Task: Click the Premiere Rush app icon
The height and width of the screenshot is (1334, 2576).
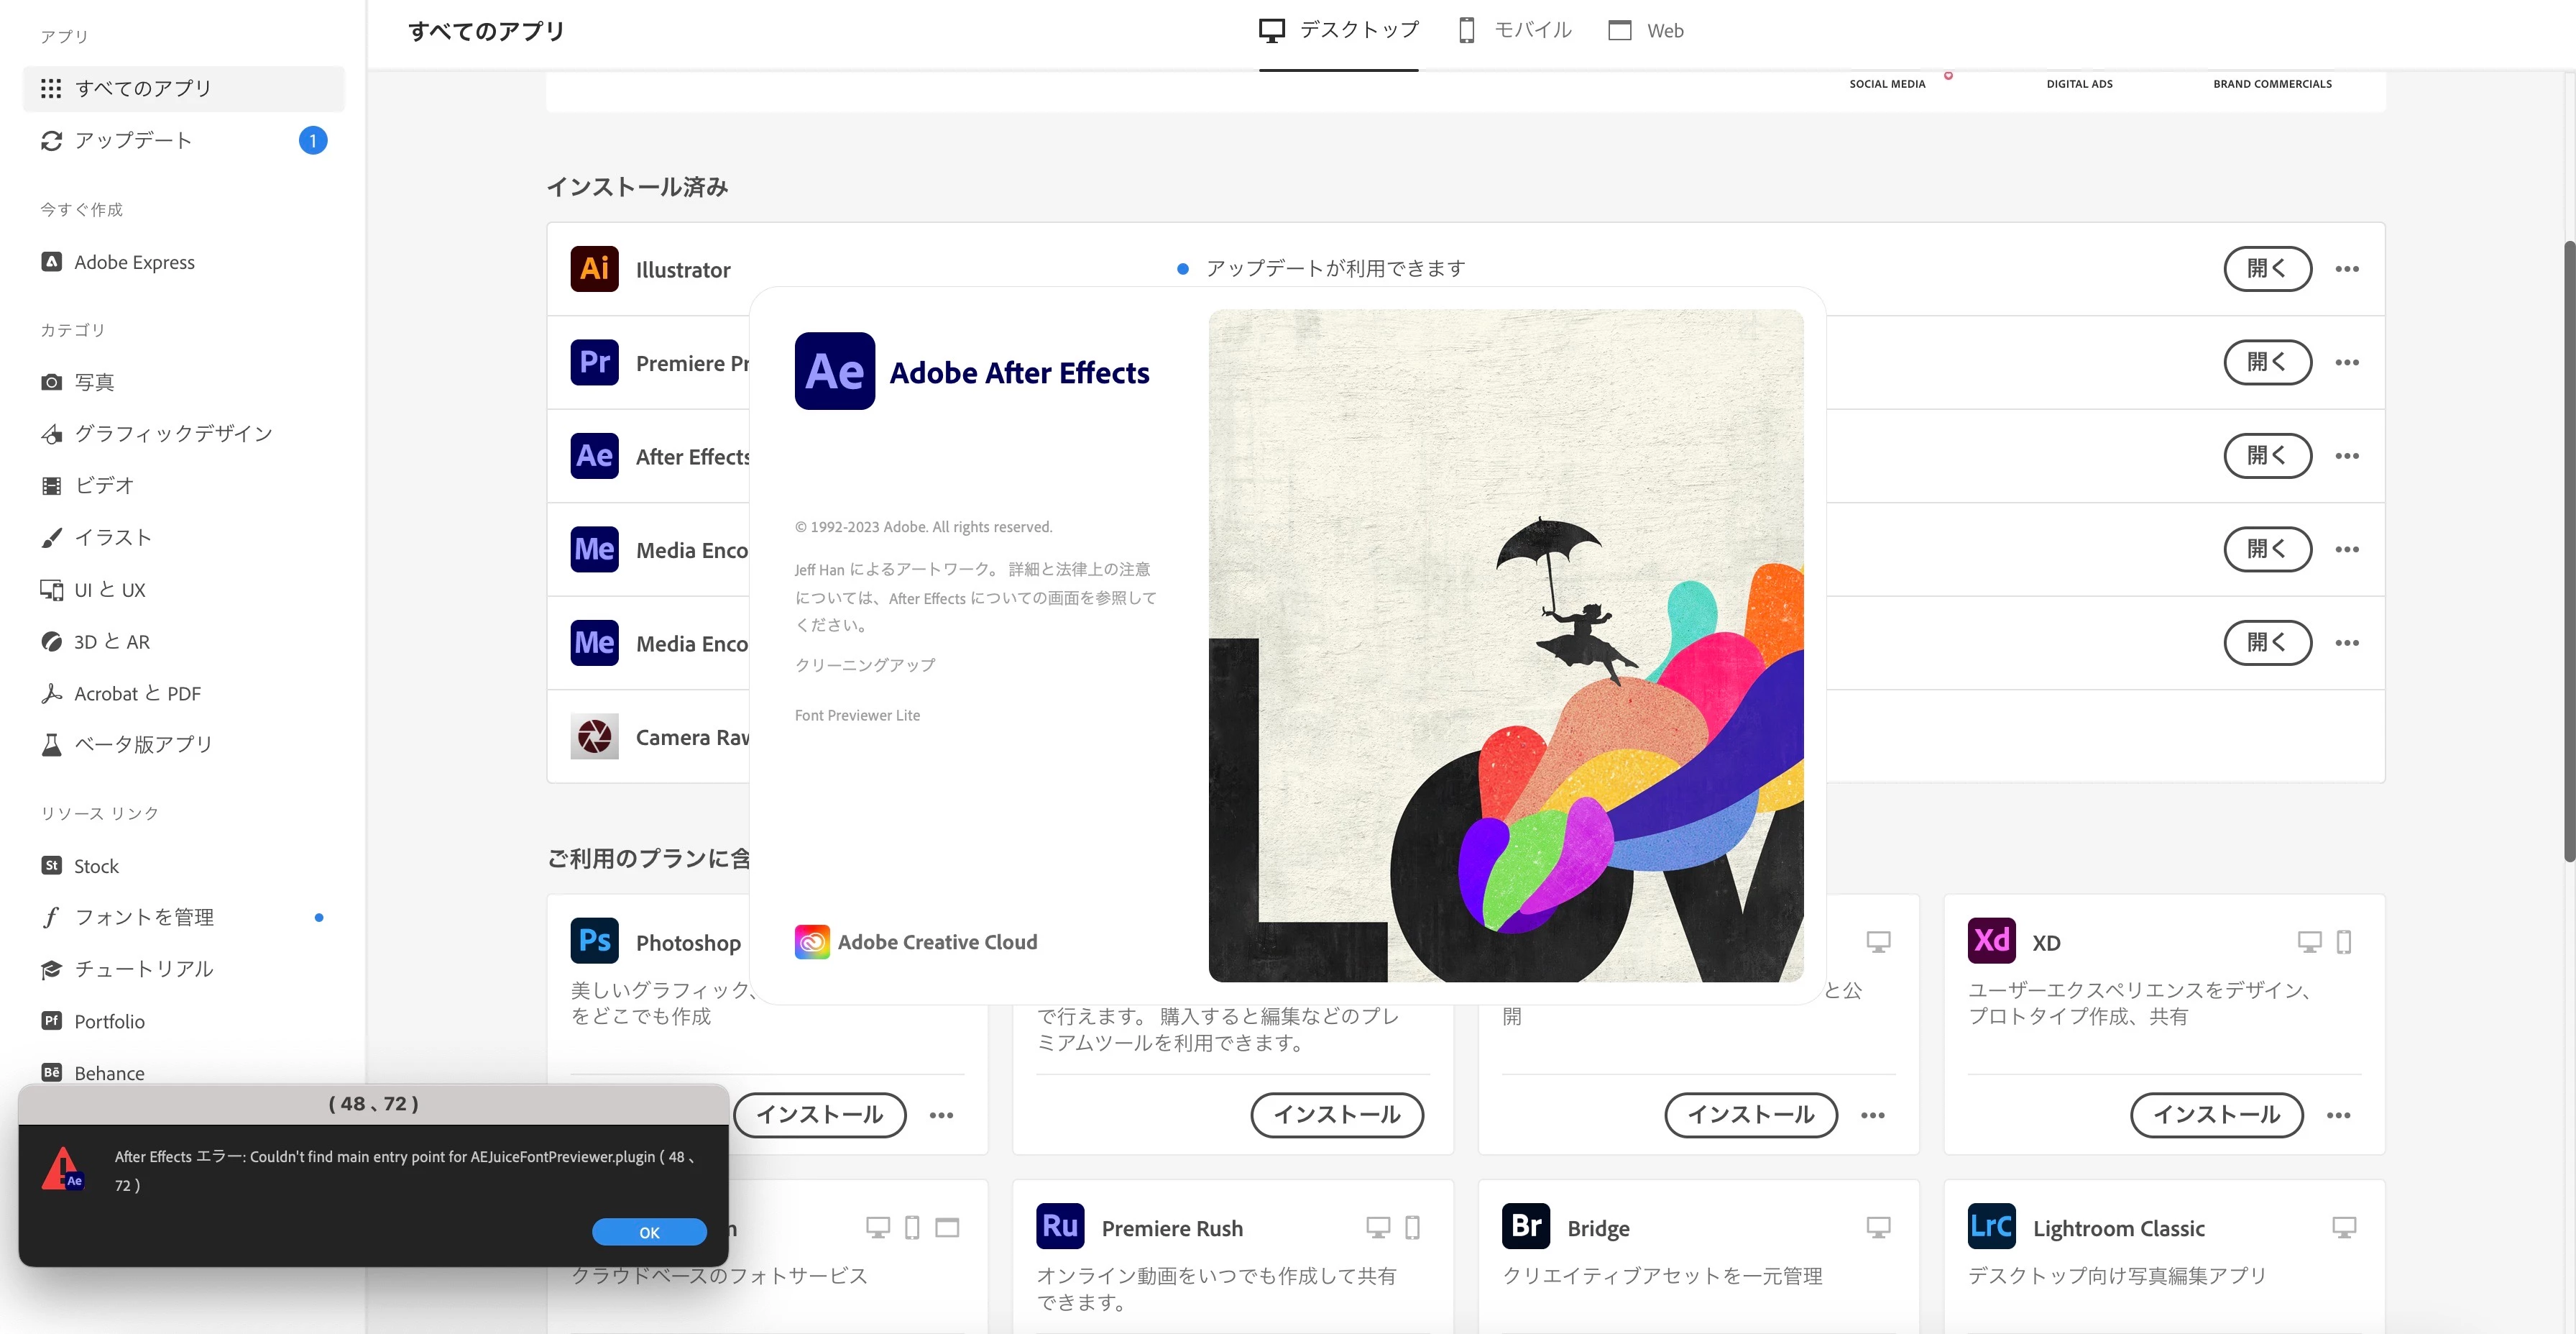Action: [1060, 1227]
